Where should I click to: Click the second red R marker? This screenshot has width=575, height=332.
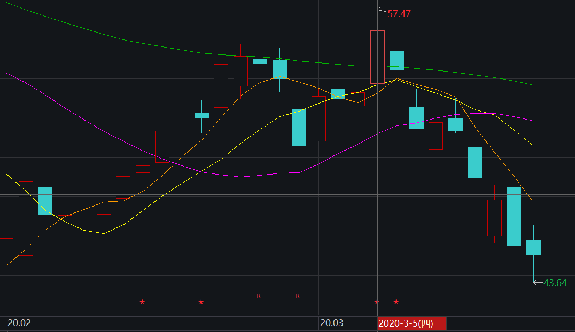(298, 296)
